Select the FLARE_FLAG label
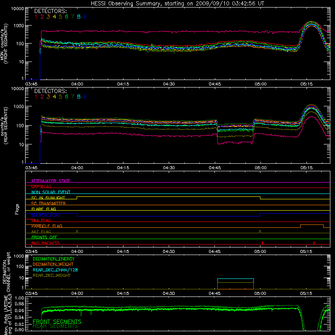Viewport: 335px width, 335px height. (x=44, y=209)
